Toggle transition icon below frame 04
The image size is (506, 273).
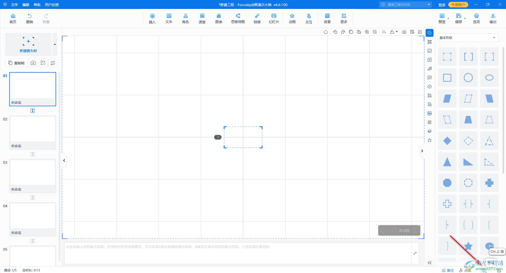(x=33, y=241)
